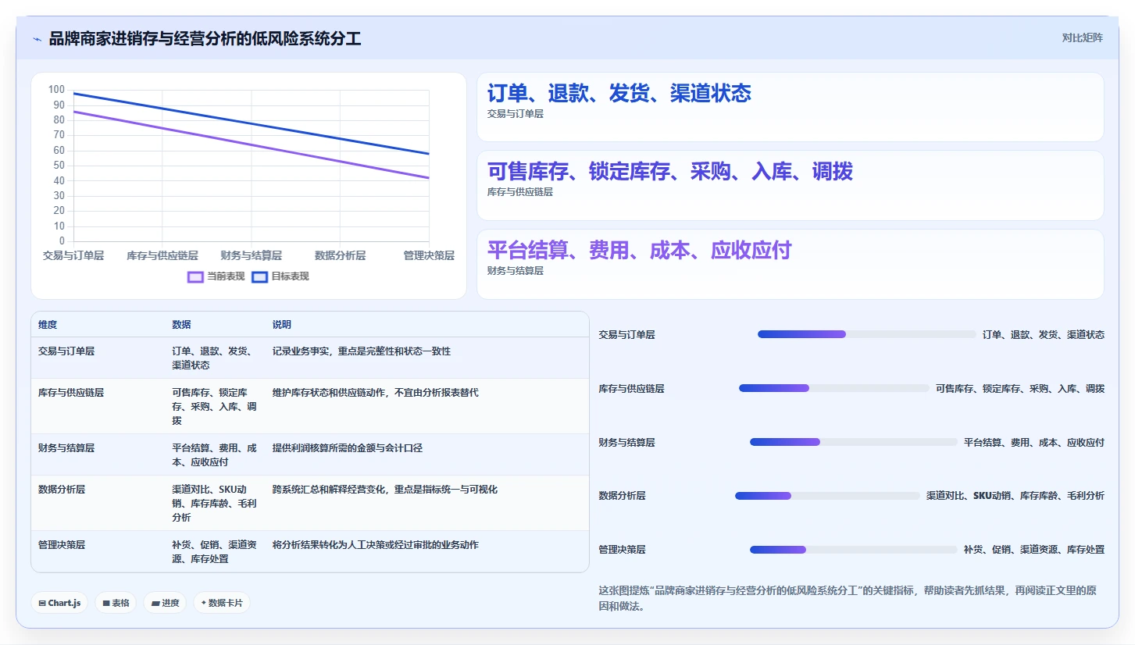Select the Chart.js chip
Screen dimensions: 1135x645
[60, 603]
